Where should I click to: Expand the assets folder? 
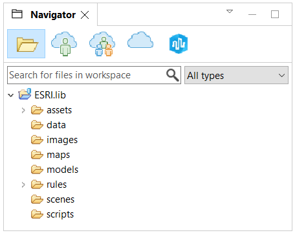tap(23, 110)
